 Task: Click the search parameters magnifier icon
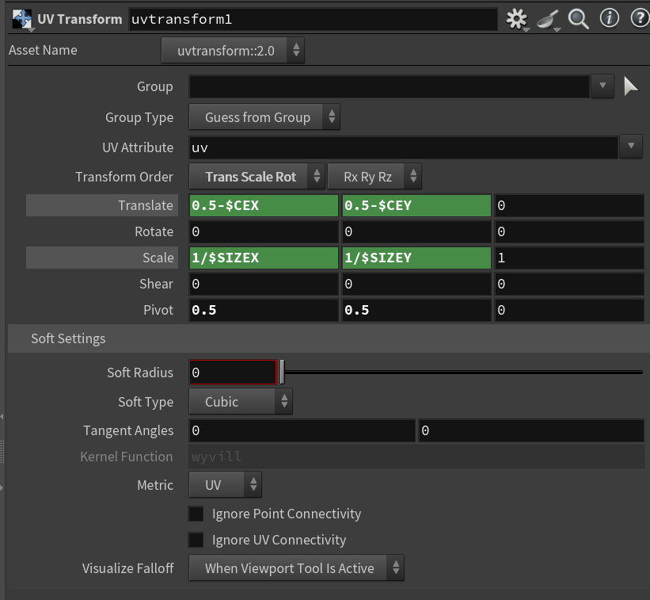pos(579,19)
